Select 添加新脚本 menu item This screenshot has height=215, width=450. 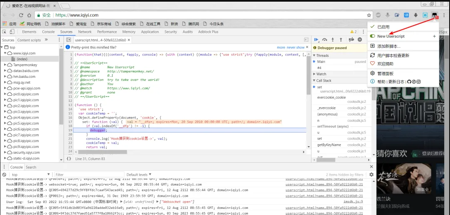pyautogui.click(x=389, y=46)
